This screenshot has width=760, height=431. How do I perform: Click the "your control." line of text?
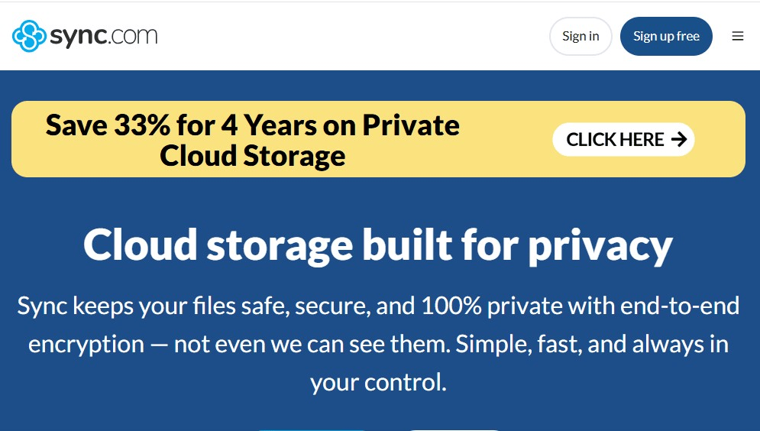[x=378, y=383]
